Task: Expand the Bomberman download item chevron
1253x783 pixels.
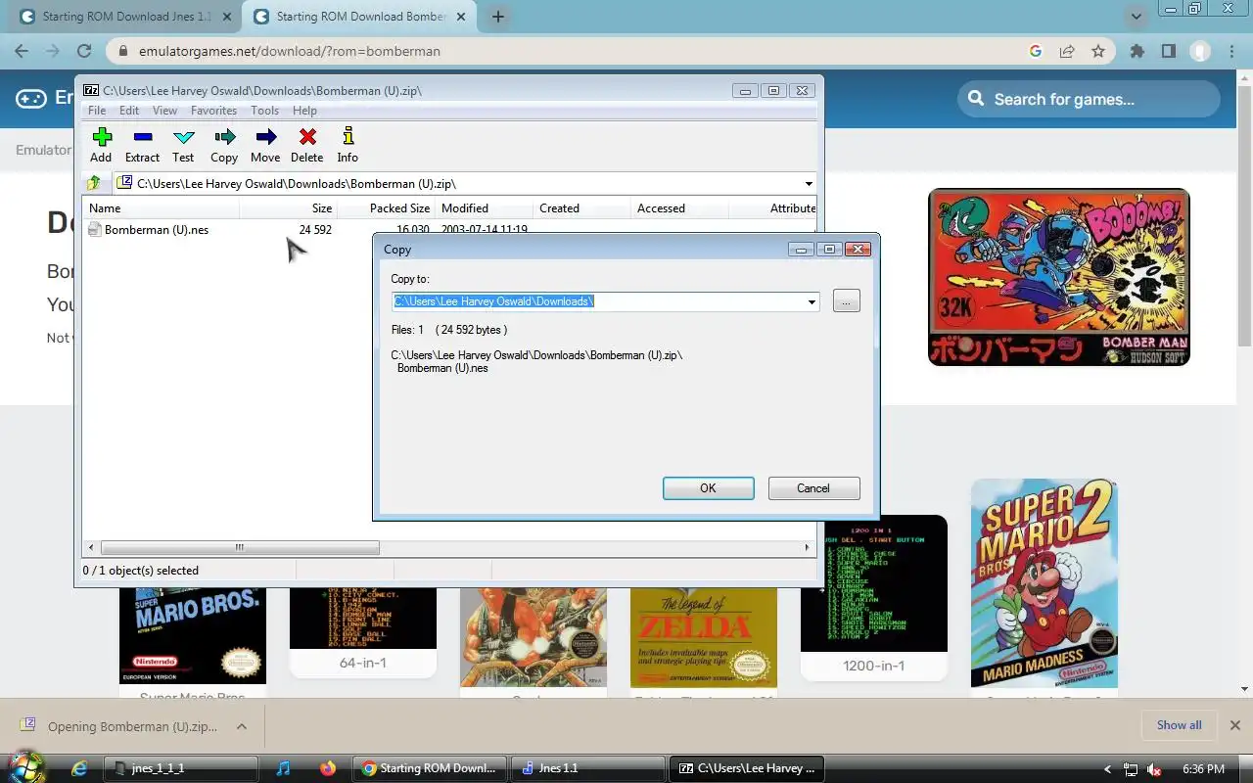Action: click(242, 726)
